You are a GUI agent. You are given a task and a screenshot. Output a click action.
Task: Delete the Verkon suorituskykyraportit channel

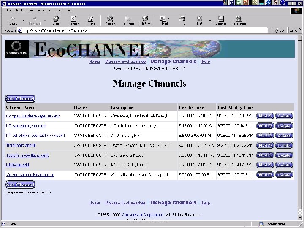tap(284, 175)
